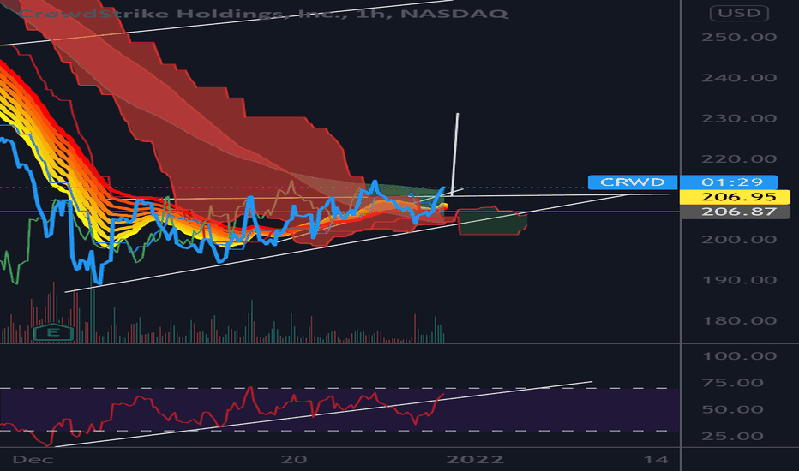This screenshot has width=799, height=471.
Task: Click the CRWD symbol price label
Action: (633, 182)
